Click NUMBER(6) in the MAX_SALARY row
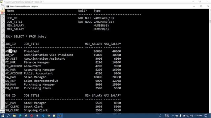The image size is (211, 118). (x=101, y=29)
